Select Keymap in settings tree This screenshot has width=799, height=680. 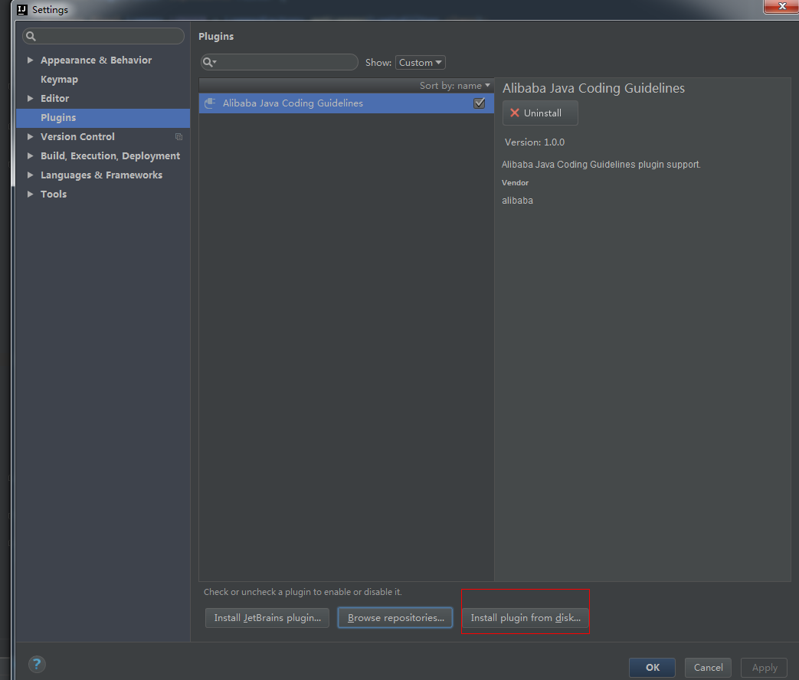click(x=59, y=80)
